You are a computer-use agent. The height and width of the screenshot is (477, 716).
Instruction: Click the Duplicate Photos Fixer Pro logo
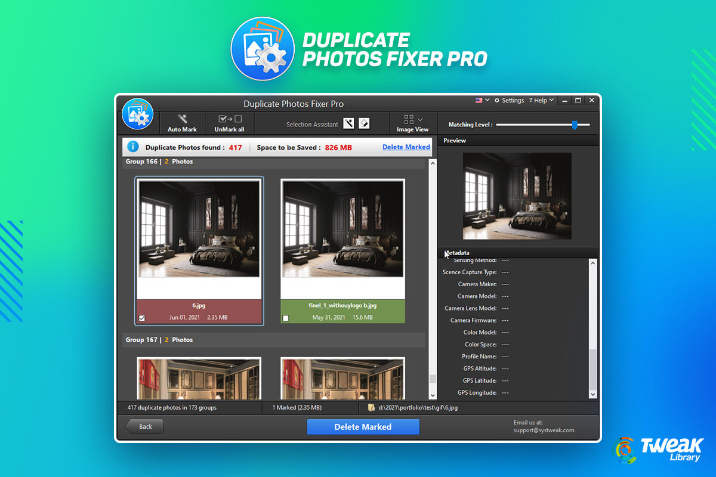pyautogui.click(x=138, y=114)
